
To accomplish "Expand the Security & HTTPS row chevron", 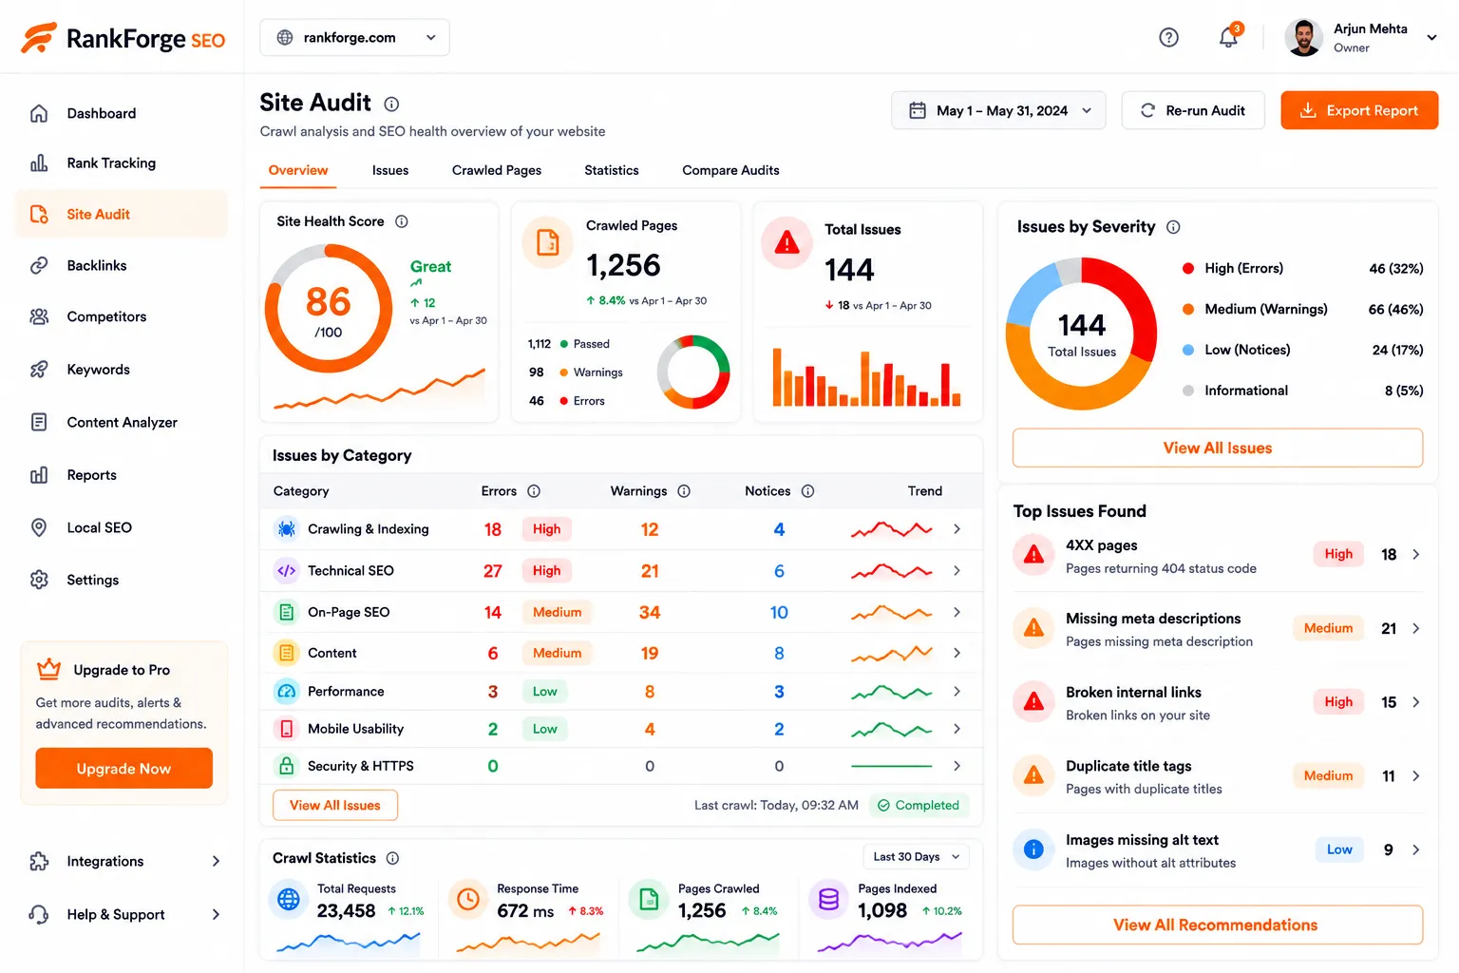I will point(957,766).
